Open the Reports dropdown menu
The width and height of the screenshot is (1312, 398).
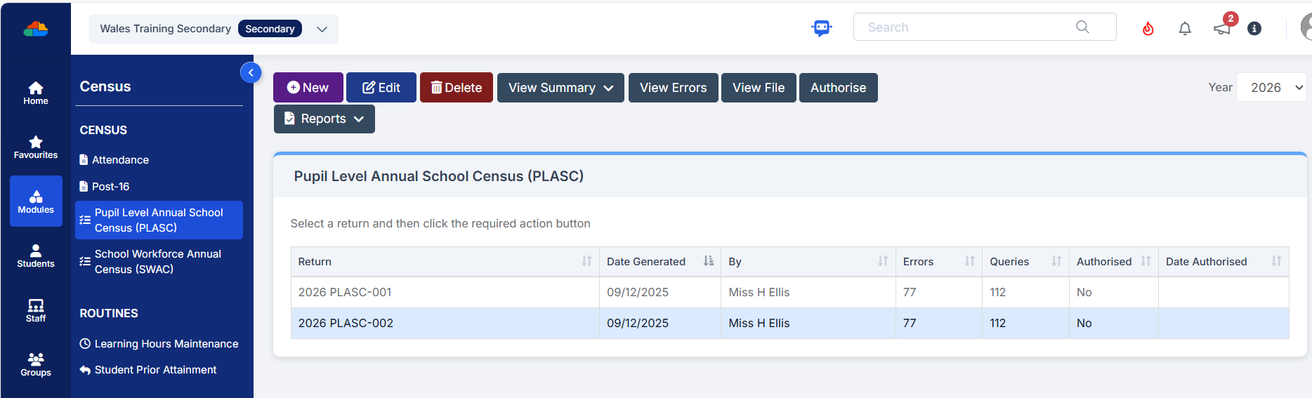[x=324, y=119]
